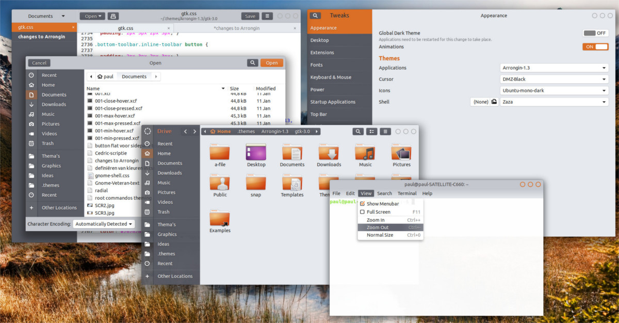This screenshot has width=619, height=323.
Task: Click .themes breadcrumb in Files window path bar
Action: (246, 132)
